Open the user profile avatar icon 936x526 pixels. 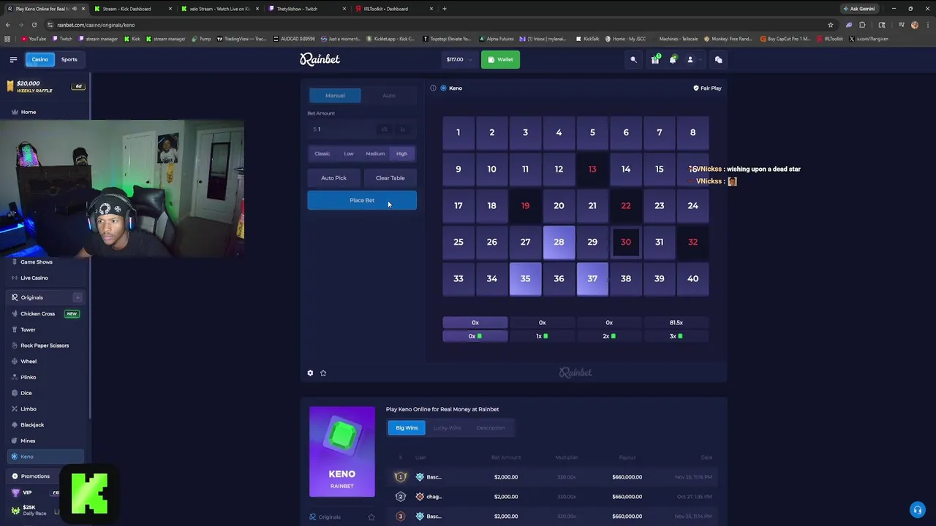click(x=690, y=60)
